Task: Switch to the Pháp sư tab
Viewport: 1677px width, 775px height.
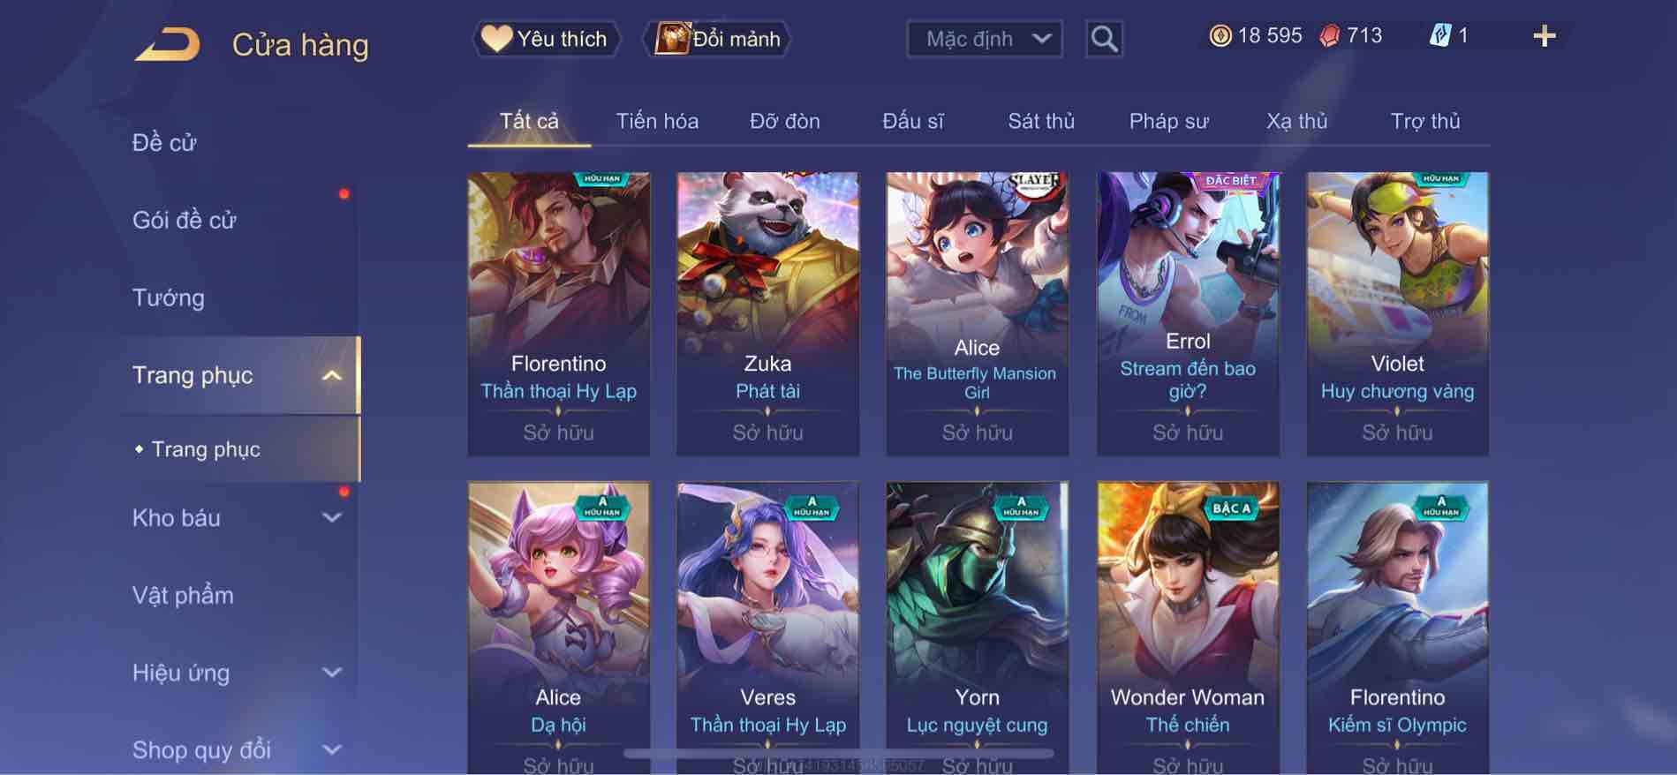Action: coord(1168,121)
